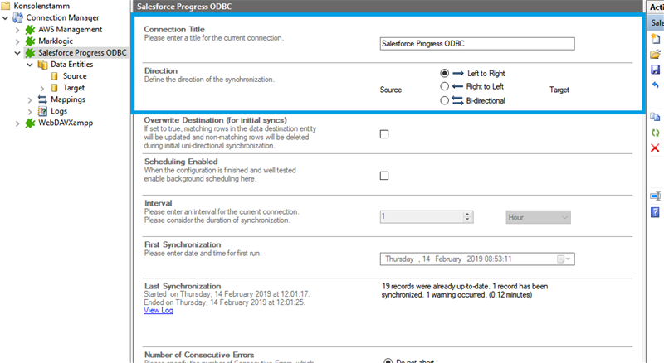Click the Connection Title text field
Image resolution: width=664 pixels, height=363 pixels.
pos(476,44)
